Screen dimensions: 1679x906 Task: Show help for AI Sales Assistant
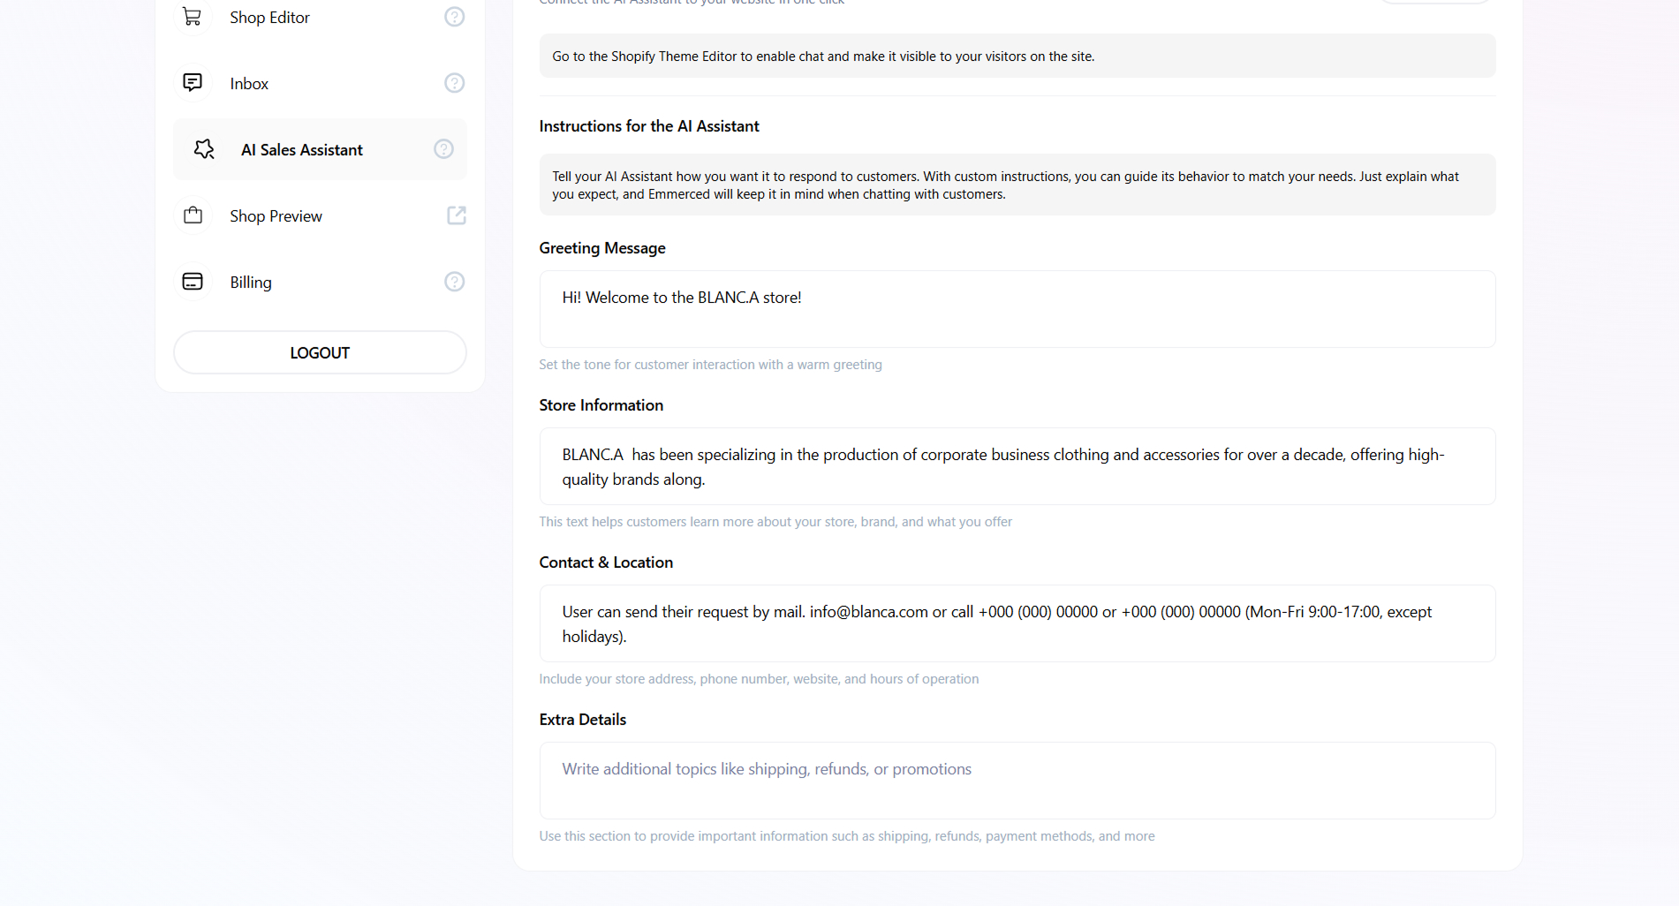coord(443,149)
